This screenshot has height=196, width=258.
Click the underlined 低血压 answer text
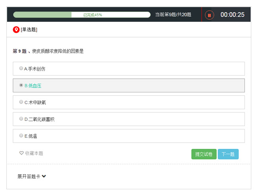coord(35,86)
